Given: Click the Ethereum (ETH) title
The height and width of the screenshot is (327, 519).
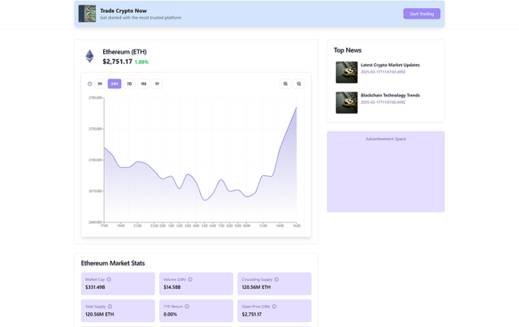Looking at the screenshot, I should pos(125,52).
